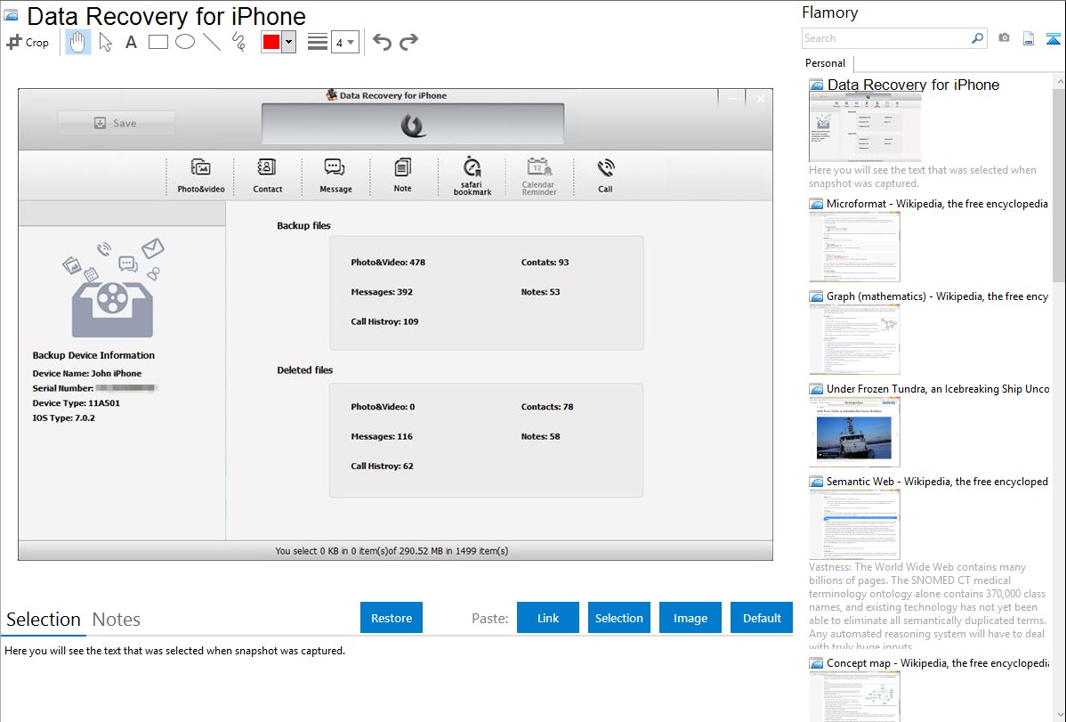1066x722 pixels.
Task: Click the Calendar Reminder icon in the snapshot
Action: [538, 176]
